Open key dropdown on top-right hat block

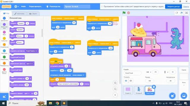click(105, 19)
